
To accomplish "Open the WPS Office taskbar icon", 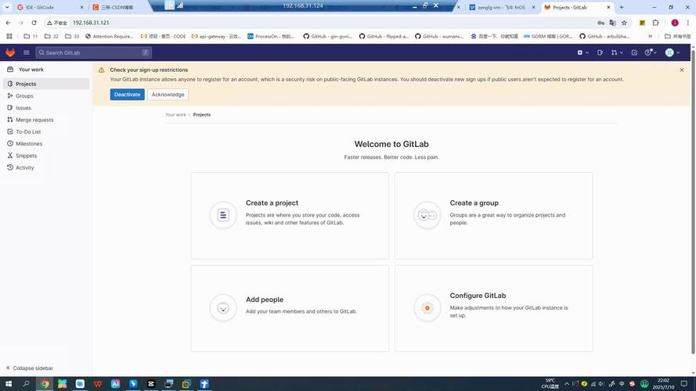I will (98, 384).
